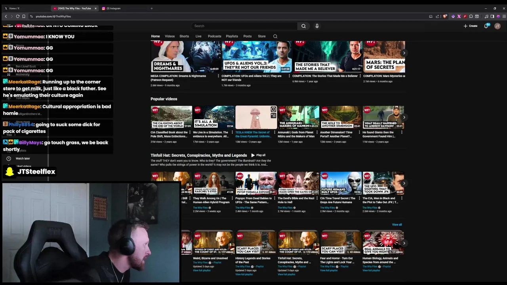Viewport: 507px width, 285px height.
Task: Switch to the Instagram browser tab
Action: (x=123, y=8)
